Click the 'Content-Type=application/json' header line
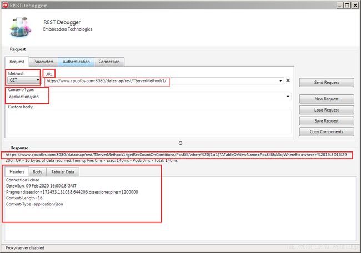361x253 pixels. (x=34, y=204)
